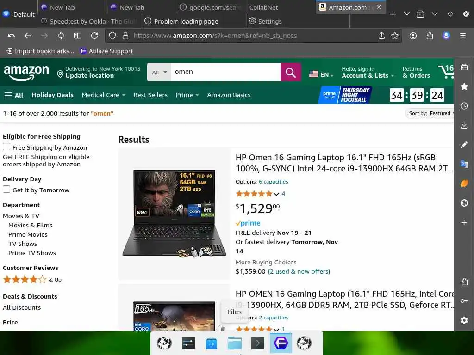Click the sidebar add plus icon

(464, 222)
